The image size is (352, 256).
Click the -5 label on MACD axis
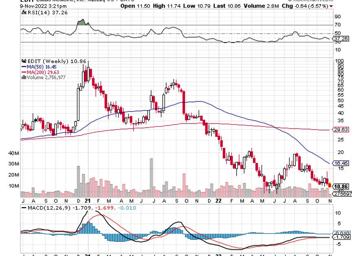(339, 244)
